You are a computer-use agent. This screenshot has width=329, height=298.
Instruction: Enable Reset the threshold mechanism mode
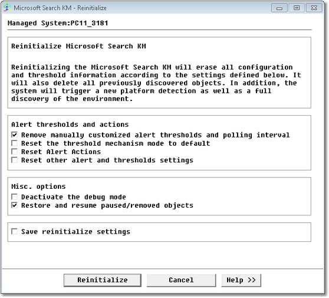coord(15,143)
